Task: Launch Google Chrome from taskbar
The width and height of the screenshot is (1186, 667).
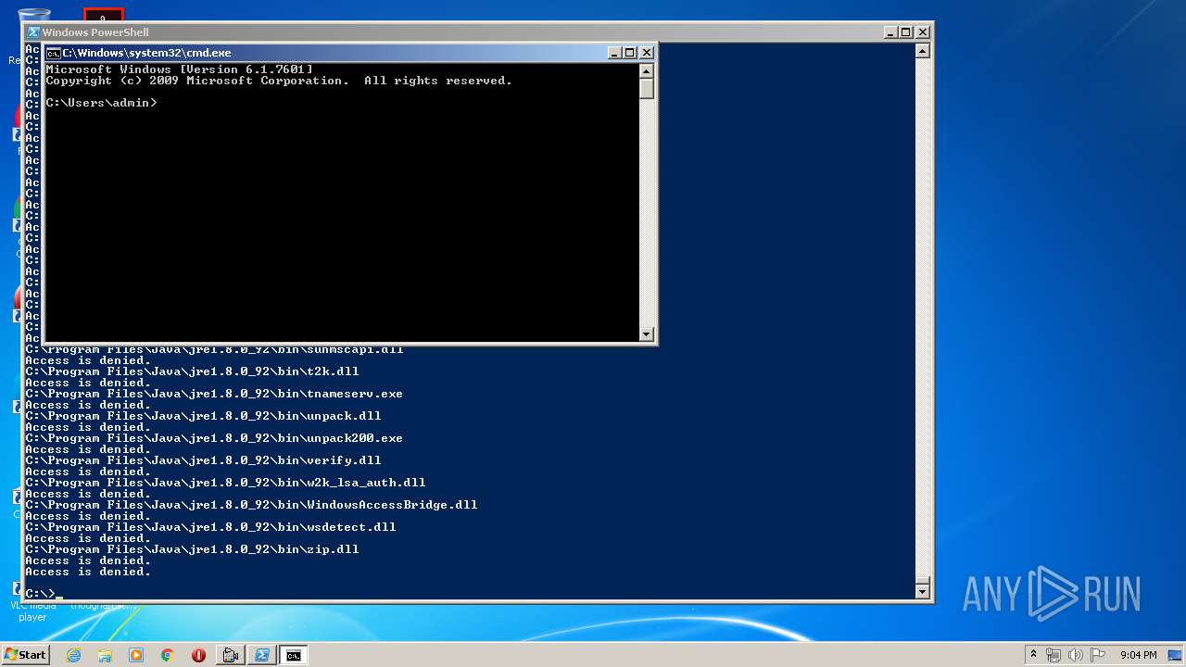Action: [168, 655]
